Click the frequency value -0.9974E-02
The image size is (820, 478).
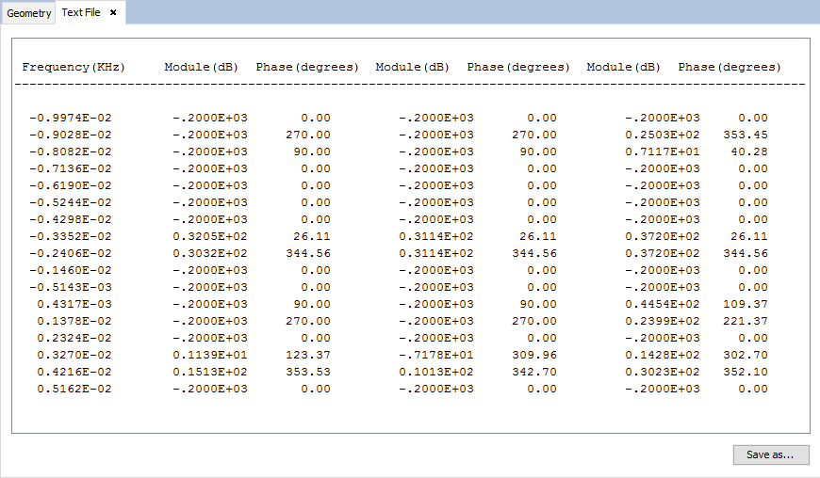click(x=71, y=119)
